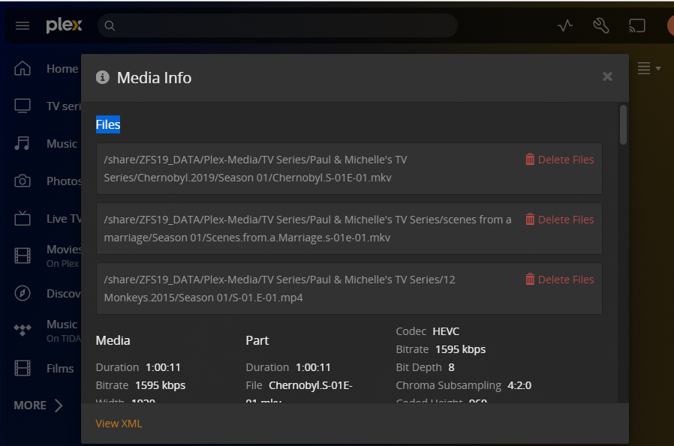Click stream Bitrate 1595 kbps value
Viewport: 674px width, 446px height.
click(x=460, y=349)
